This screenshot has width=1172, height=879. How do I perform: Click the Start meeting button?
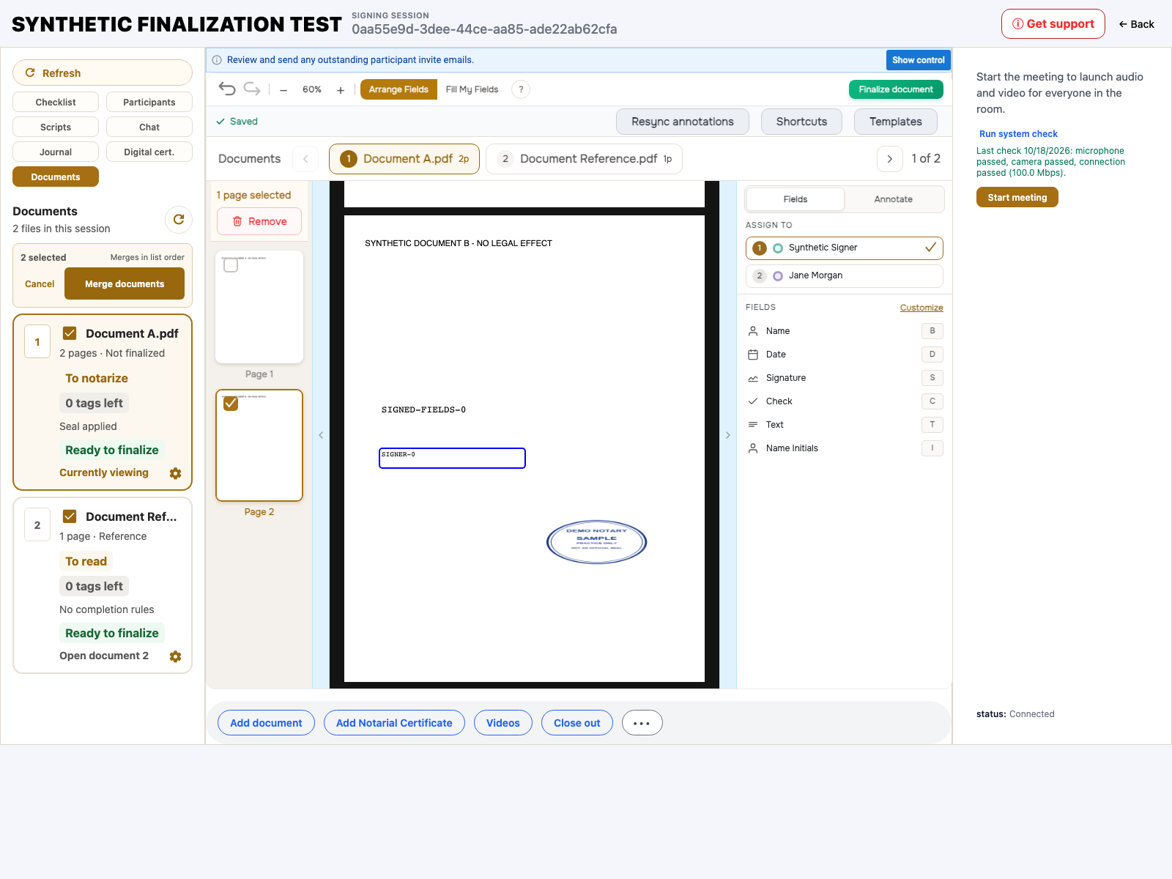[1017, 197]
